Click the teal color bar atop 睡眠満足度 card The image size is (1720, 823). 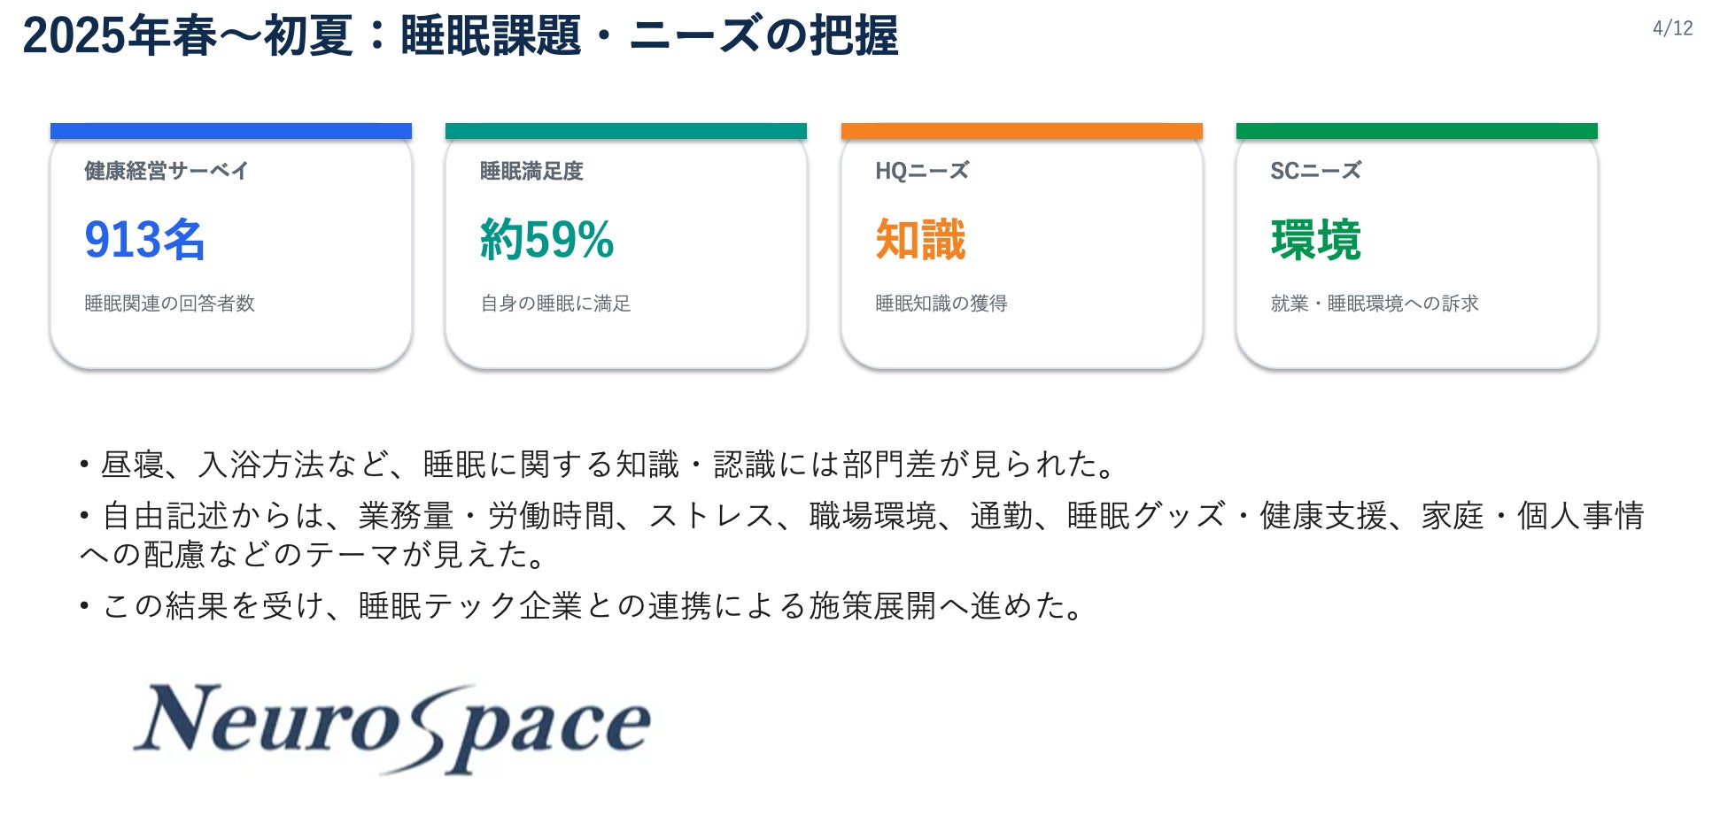coord(626,131)
